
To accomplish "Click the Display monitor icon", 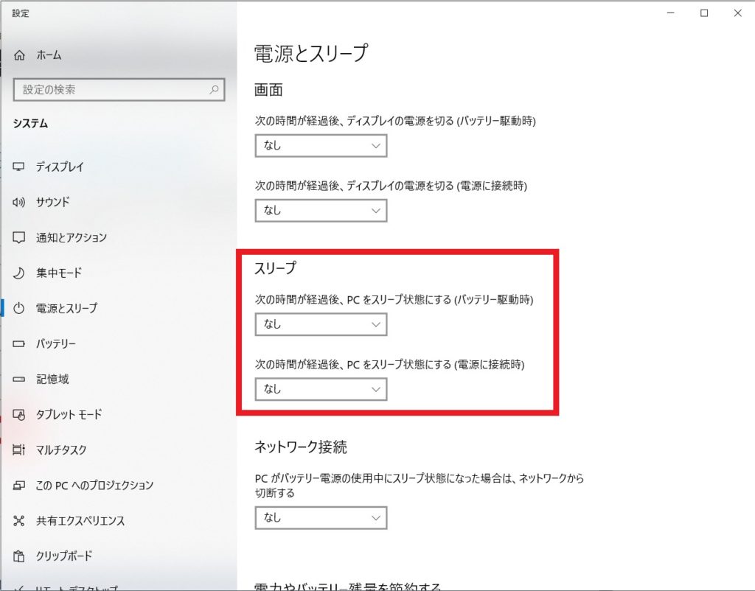I will coord(20,167).
